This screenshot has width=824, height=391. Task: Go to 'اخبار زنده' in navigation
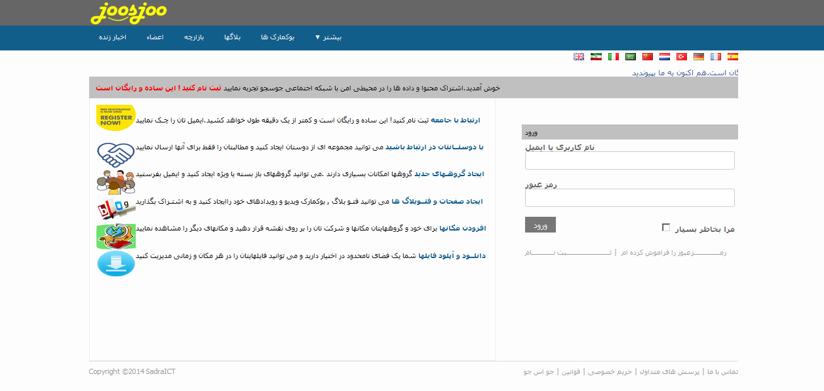112,37
